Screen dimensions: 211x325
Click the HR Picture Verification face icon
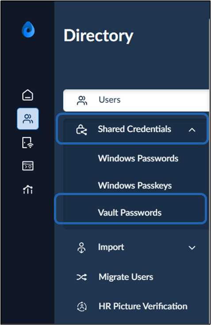pos(82,306)
